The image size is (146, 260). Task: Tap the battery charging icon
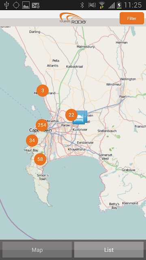(x=119, y=5)
